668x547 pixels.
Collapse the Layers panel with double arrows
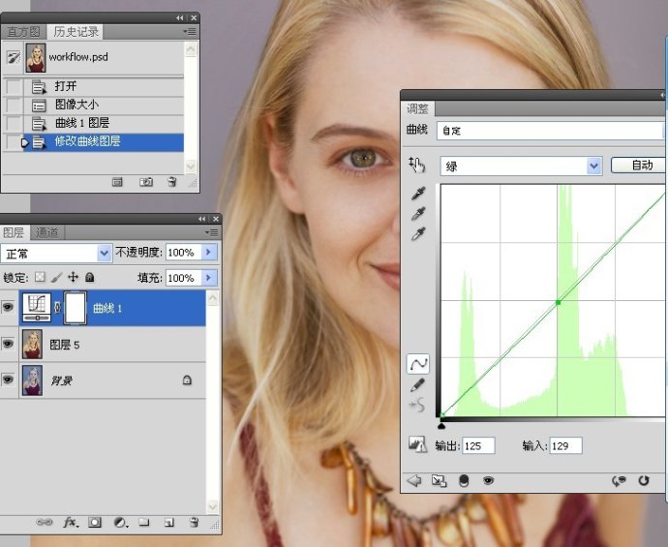pos(202,219)
